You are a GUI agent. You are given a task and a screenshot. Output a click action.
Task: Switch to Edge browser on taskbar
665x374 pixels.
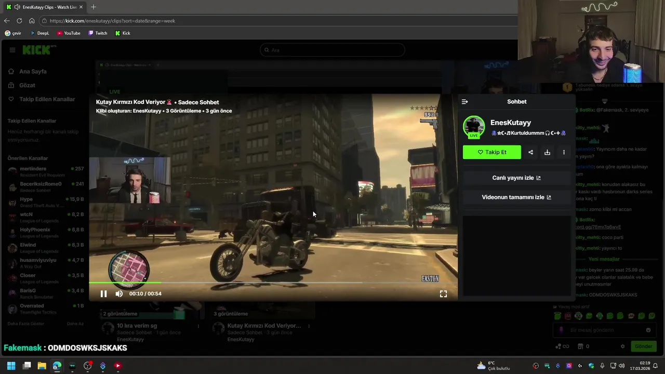click(57, 366)
